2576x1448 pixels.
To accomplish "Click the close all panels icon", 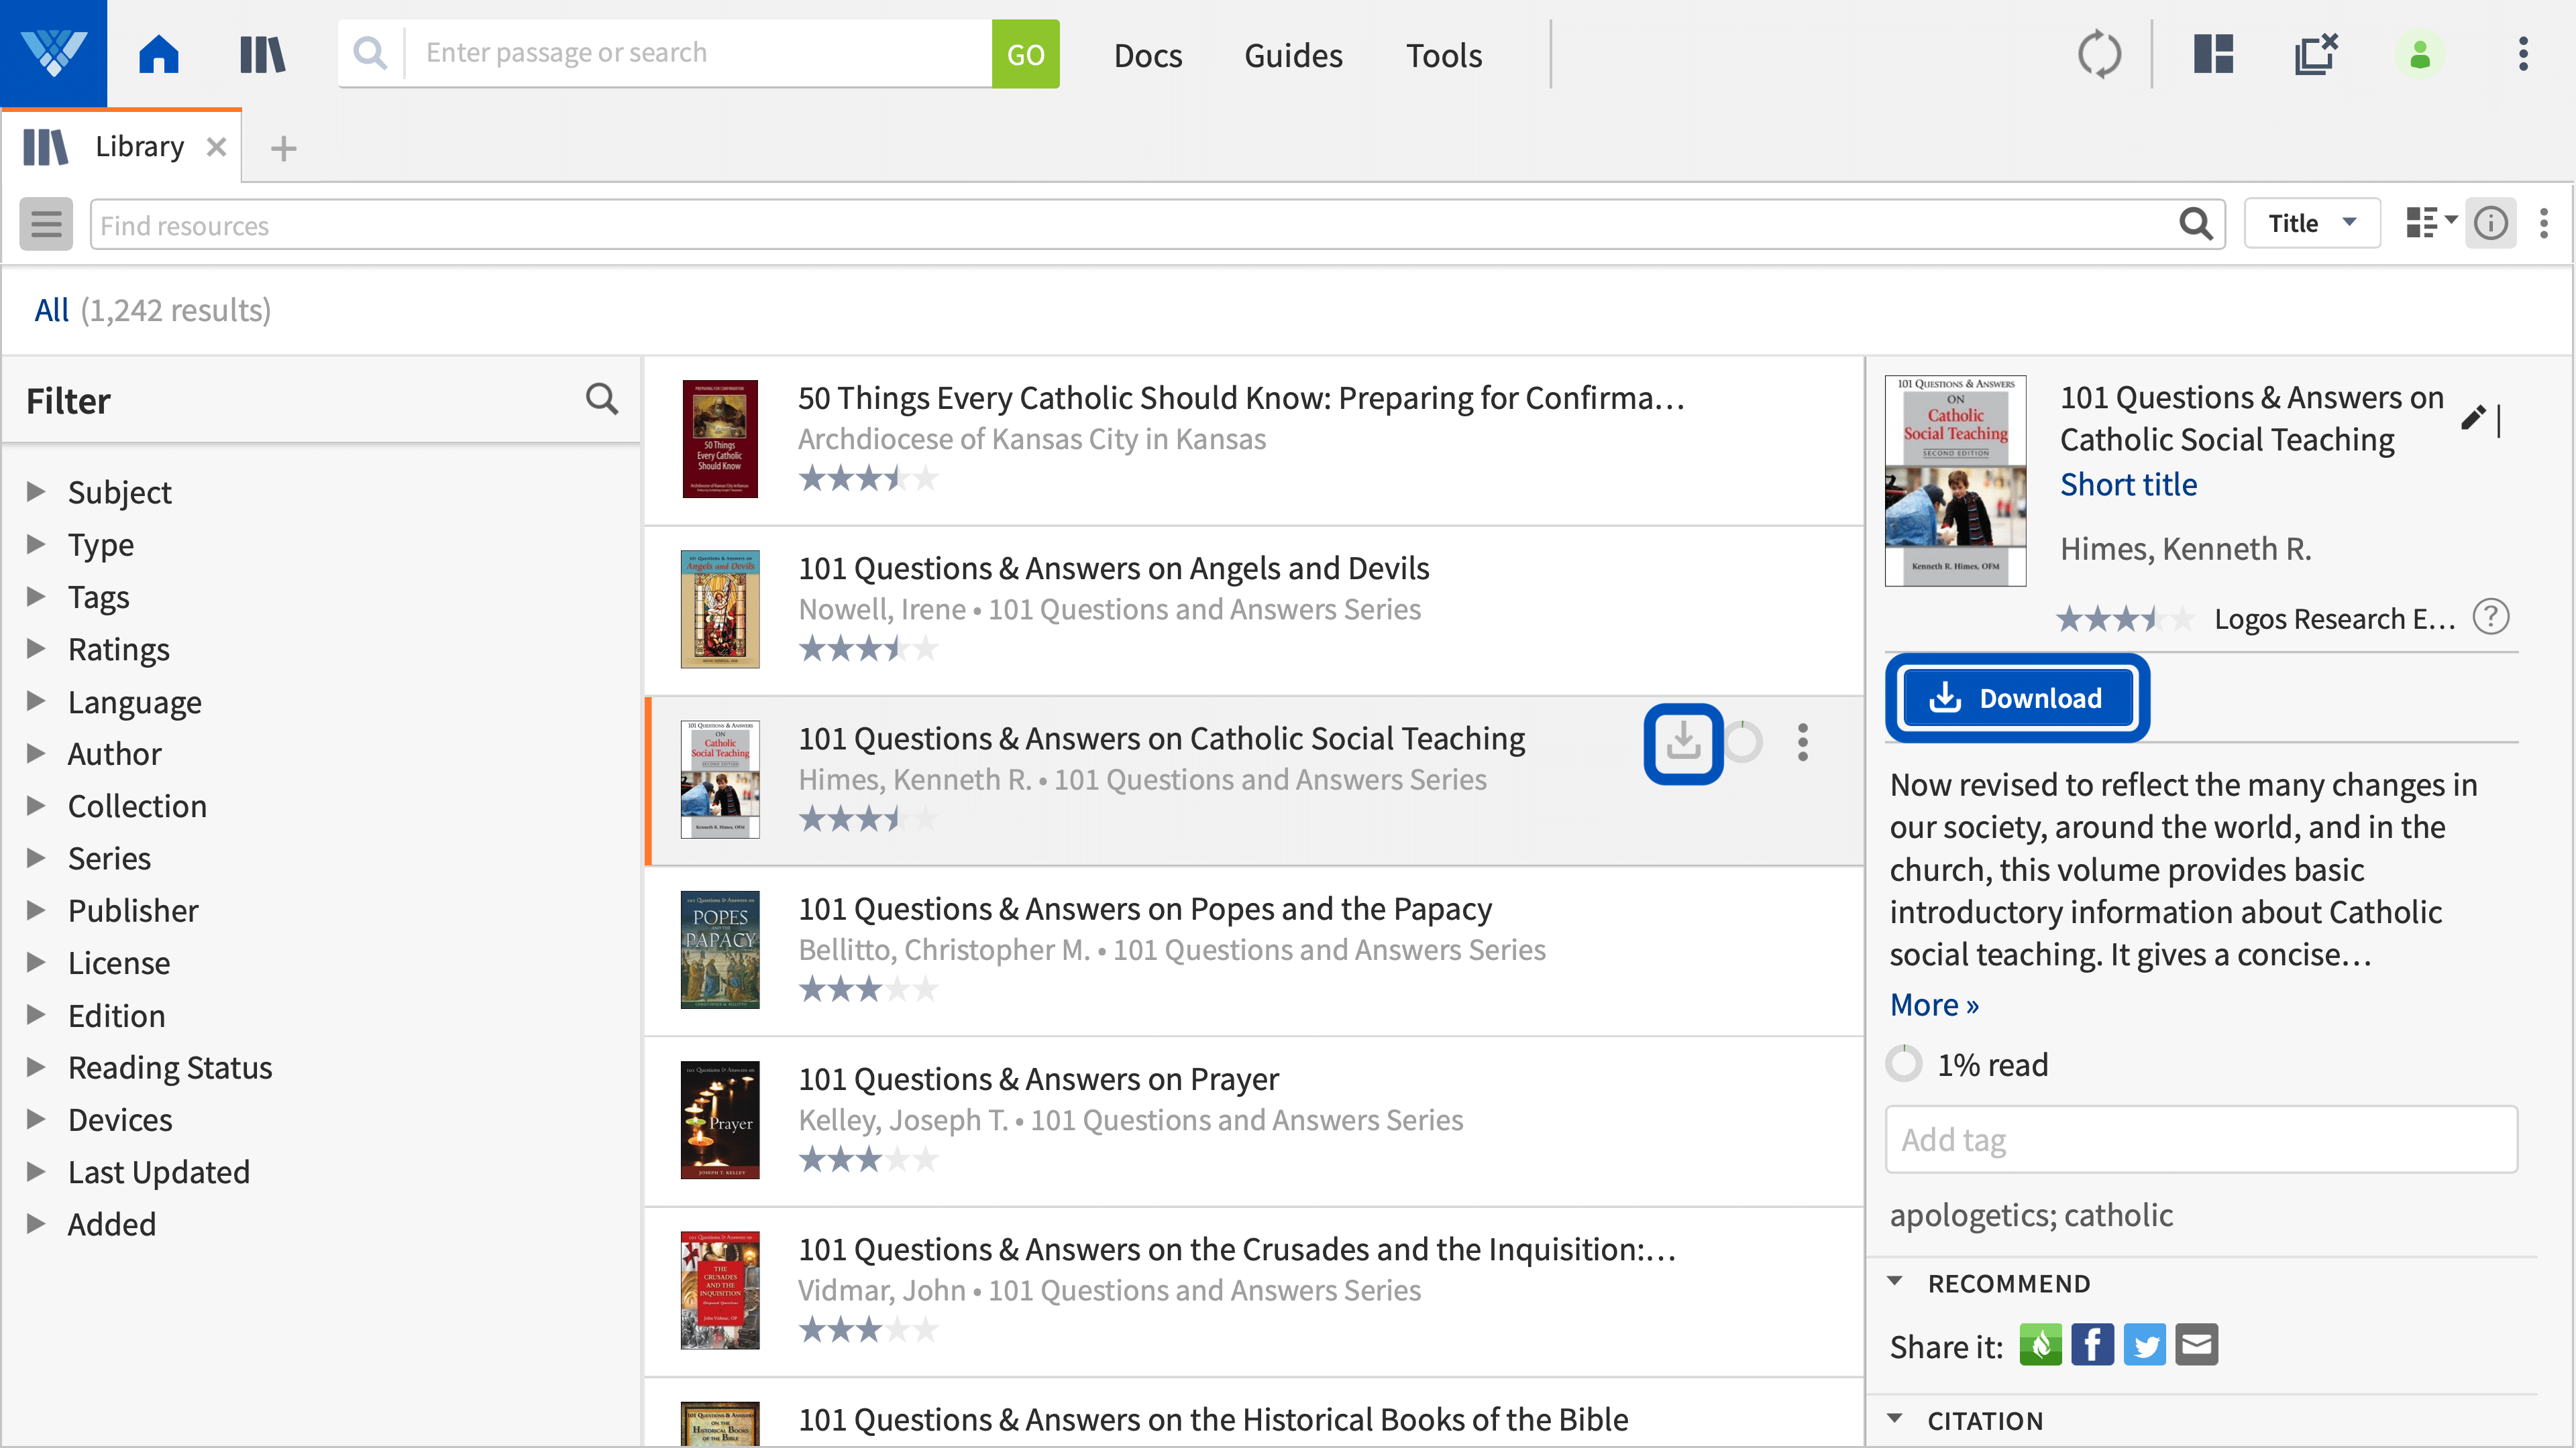I will click(x=2316, y=54).
